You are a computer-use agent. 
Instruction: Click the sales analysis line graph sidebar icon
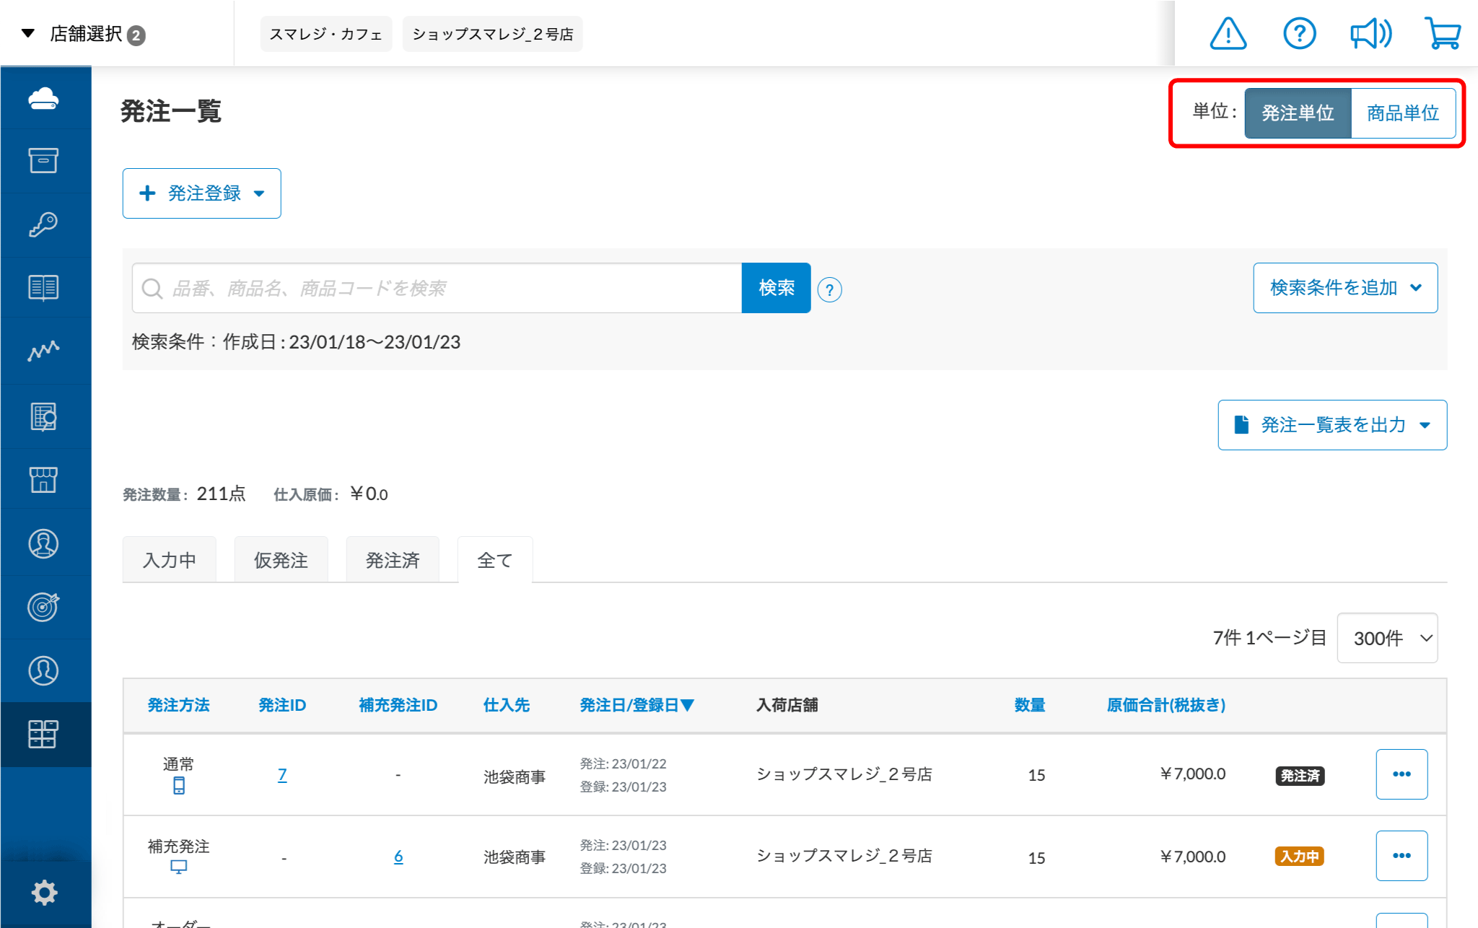(44, 351)
